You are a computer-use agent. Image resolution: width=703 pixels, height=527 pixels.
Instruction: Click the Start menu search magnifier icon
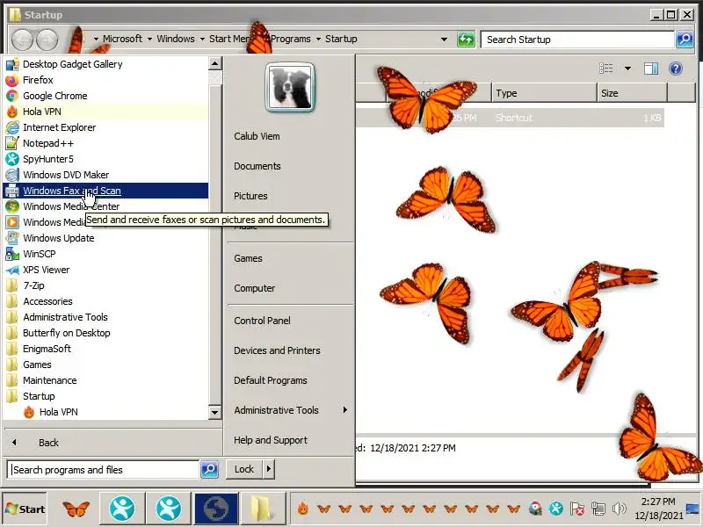pos(209,469)
